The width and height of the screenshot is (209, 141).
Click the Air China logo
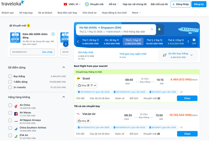pos(16,107)
